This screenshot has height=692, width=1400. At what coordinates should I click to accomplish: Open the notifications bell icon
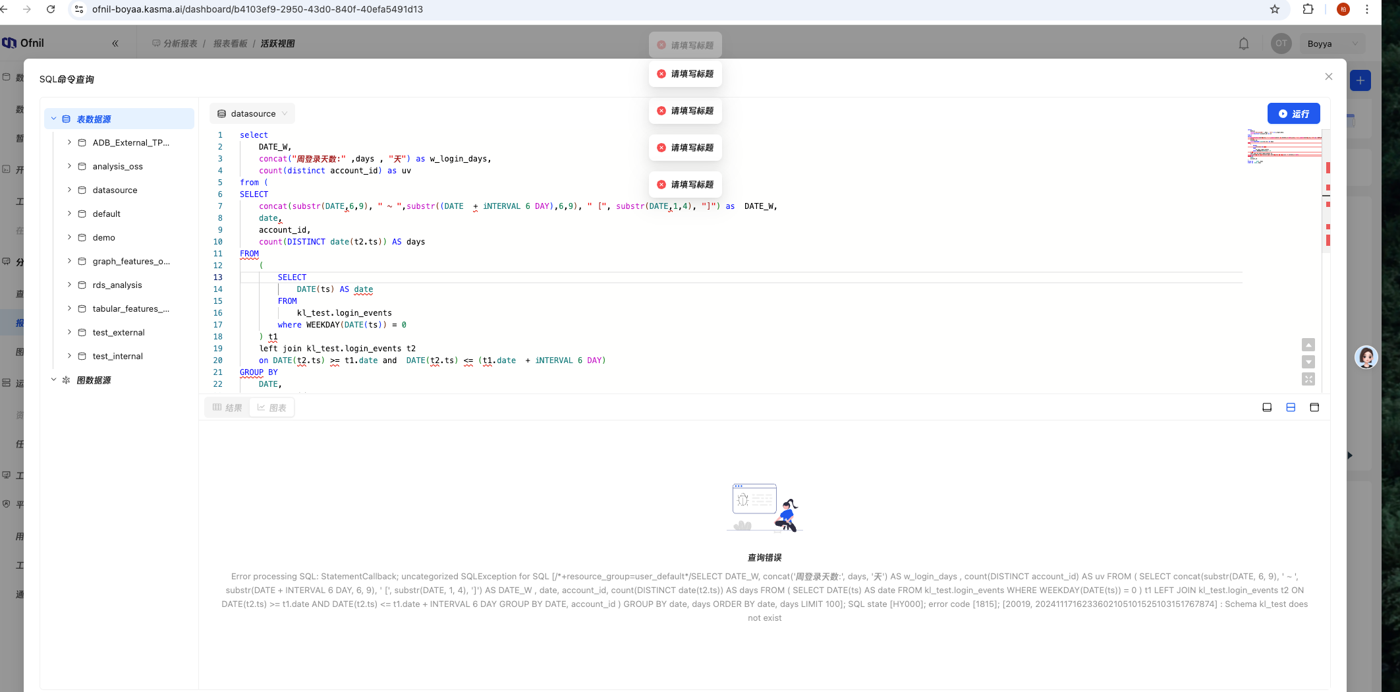tap(1244, 43)
